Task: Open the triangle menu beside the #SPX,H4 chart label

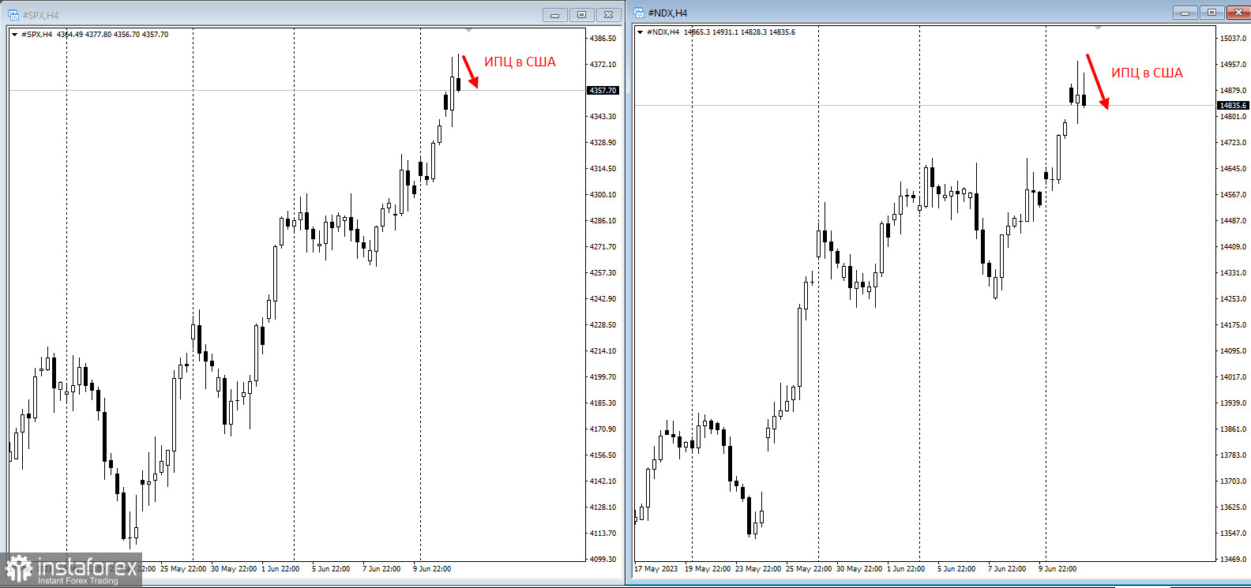Action: pyautogui.click(x=14, y=35)
